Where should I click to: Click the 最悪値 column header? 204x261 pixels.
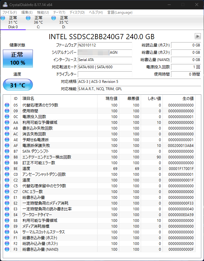pos(130,99)
